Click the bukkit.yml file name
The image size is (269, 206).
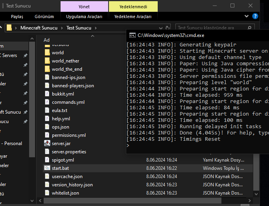point(63,94)
